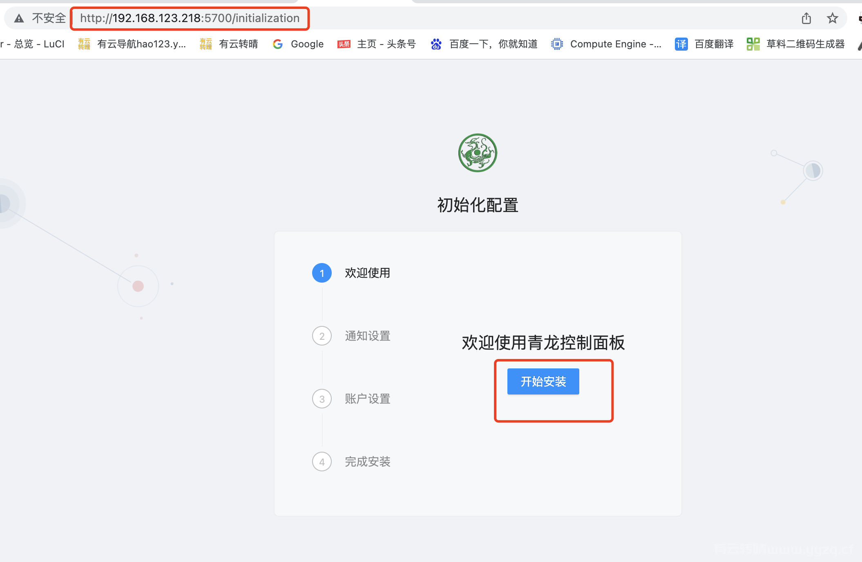Open the 百度一下，你就知道 bookmark
Screen dimensions: 862x562
[x=484, y=44]
